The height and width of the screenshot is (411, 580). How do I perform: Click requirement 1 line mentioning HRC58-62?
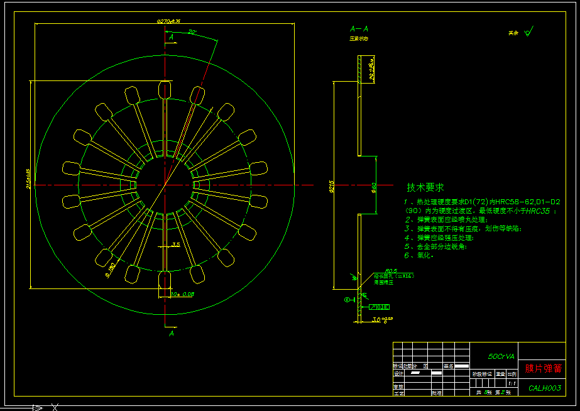click(x=482, y=202)
